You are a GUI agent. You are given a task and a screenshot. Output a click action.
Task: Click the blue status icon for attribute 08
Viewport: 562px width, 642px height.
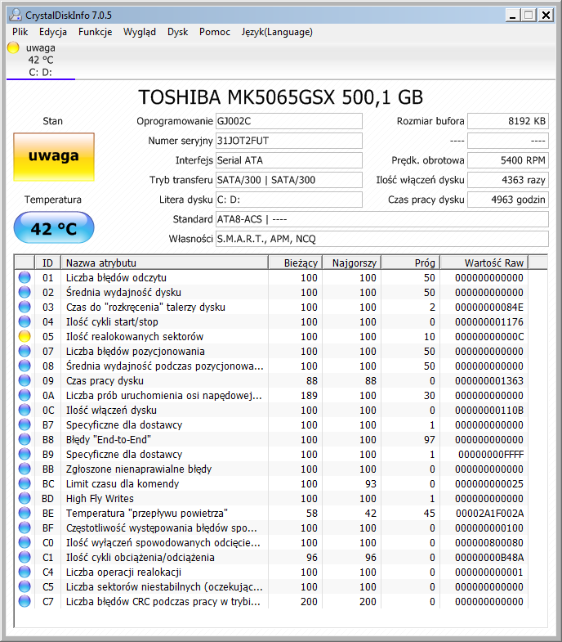tap(25, 366)
